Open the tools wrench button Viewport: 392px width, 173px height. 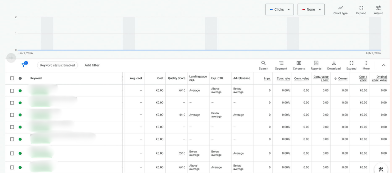point(381,169)
